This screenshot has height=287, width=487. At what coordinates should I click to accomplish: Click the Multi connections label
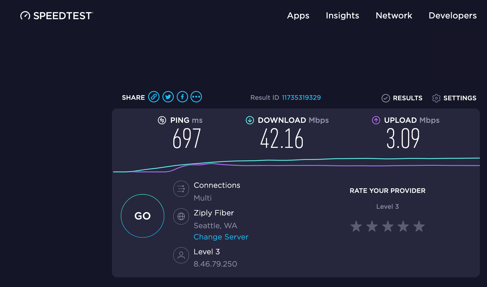coord(203,198)
